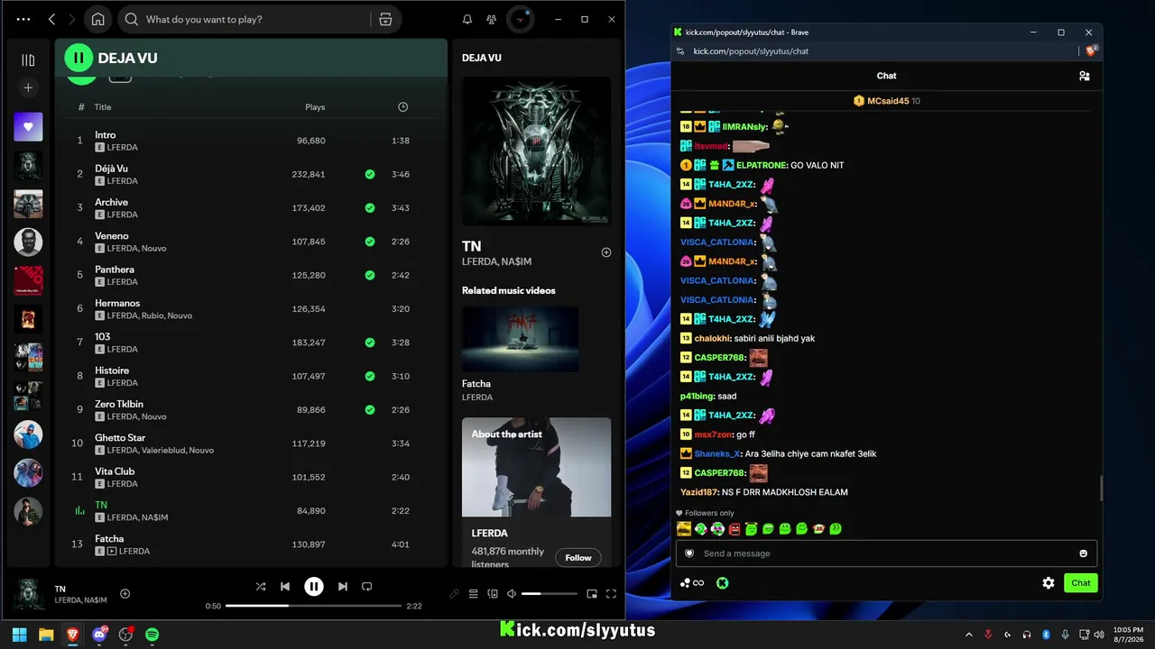Image resolution: width=1155 pixels, height=649 pixels.
Task: Send message with the green Chat button
Action: (x=1081, y=583)
